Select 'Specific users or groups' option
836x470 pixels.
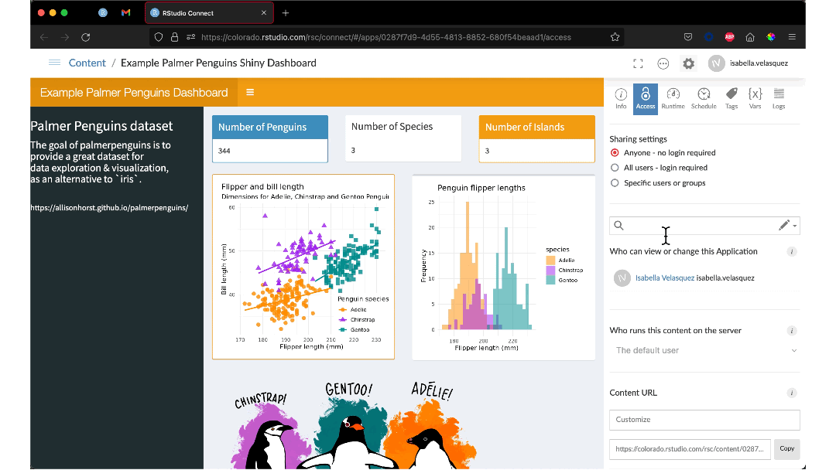[x=615, y=183]
